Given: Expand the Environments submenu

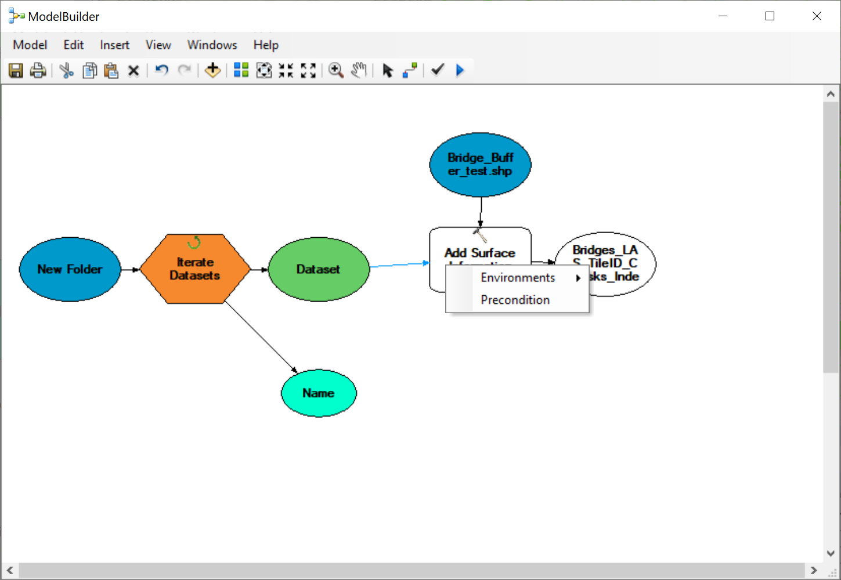Looking at the screenshot, I should (517, 277).
